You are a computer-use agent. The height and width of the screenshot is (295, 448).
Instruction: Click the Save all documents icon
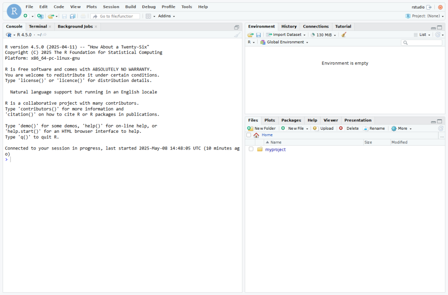[73, 16]
